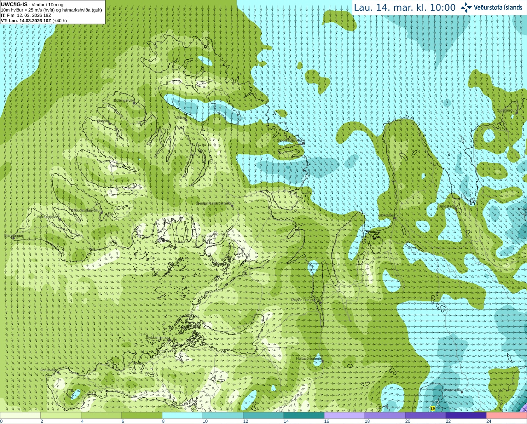Viewport: 527px width, 424px height.
Task: Click the Bolungarvík station label
Action: [x=124, y=100]
